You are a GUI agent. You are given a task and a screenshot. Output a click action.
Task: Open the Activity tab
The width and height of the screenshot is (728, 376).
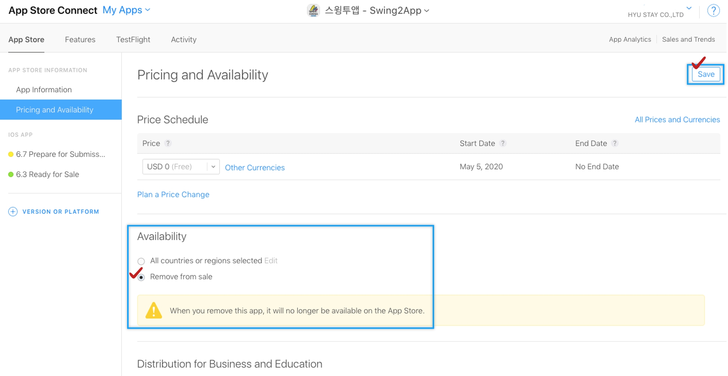183,40
